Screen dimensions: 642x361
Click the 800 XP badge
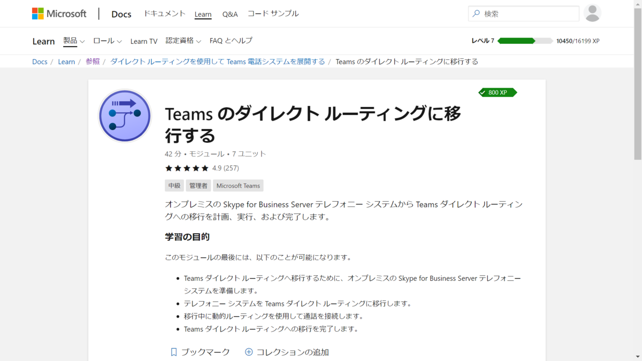(498, 93)
